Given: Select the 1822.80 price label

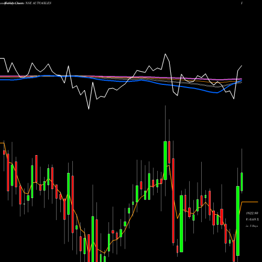Looking at the screenshot, I should click(x=252, y=213).
